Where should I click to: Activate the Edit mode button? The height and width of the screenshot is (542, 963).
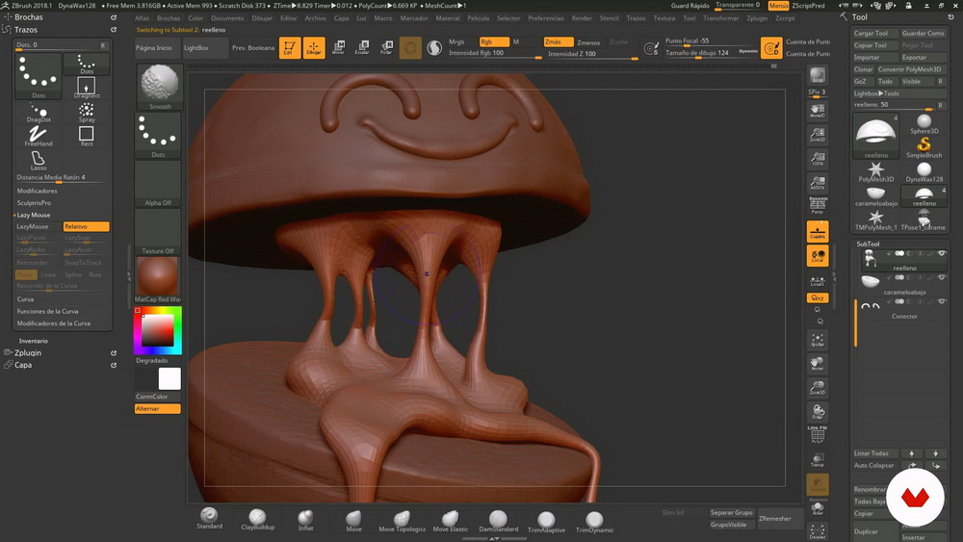(290, 48)
